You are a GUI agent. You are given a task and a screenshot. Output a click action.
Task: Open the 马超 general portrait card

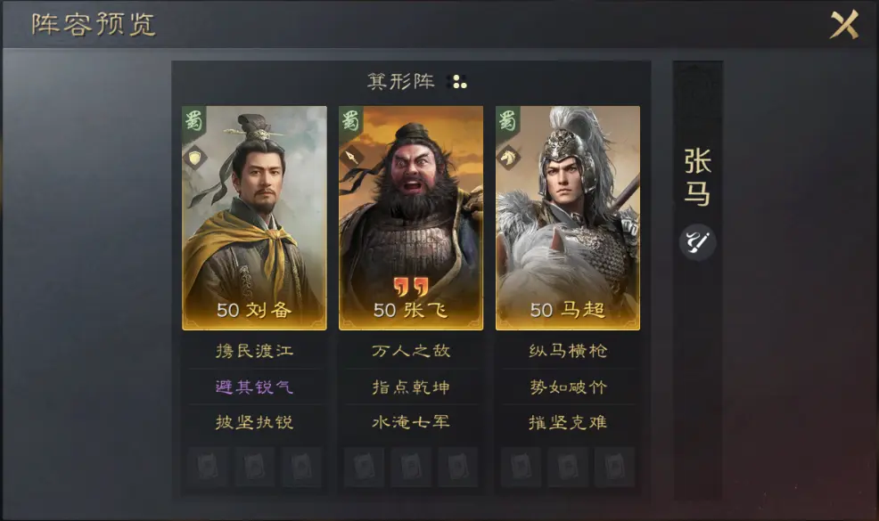[x=568, y=218]
